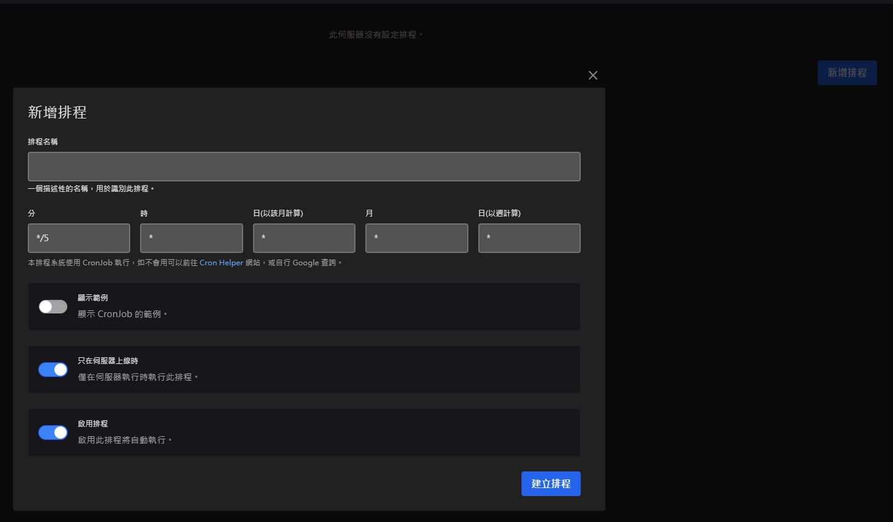Click the 顯示 CronJob 的範例 description text
Screen dimensions: 893x522
pos(122,314)
